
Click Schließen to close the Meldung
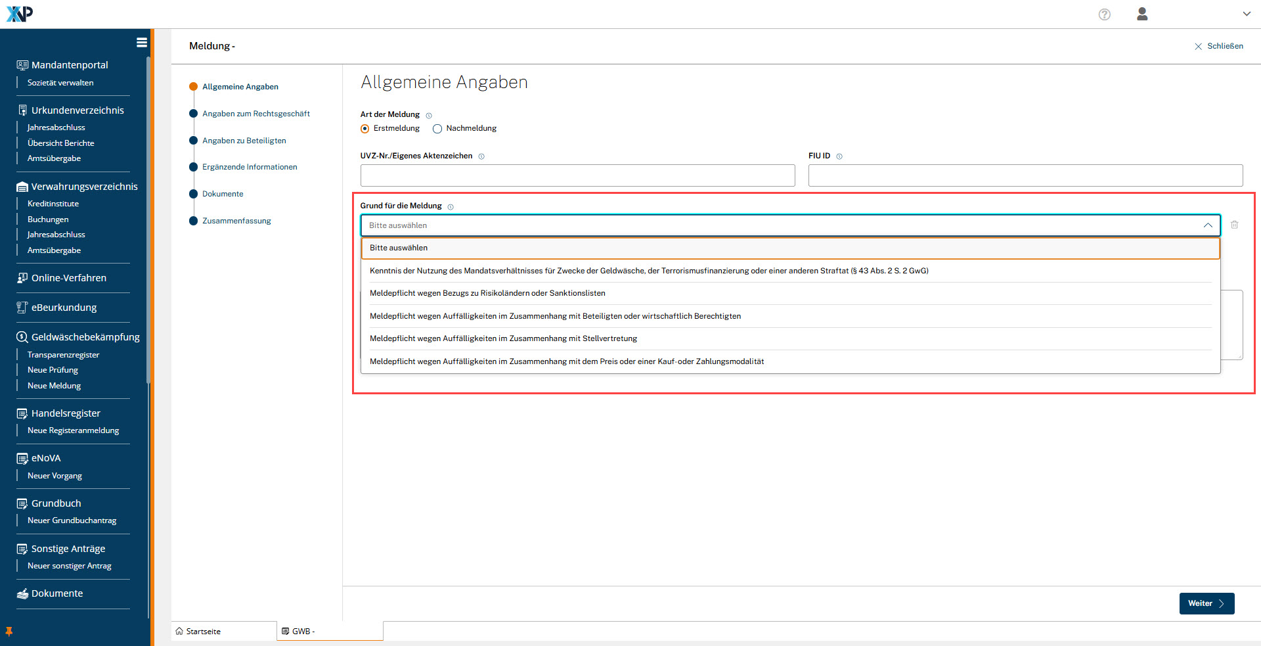1219,46
